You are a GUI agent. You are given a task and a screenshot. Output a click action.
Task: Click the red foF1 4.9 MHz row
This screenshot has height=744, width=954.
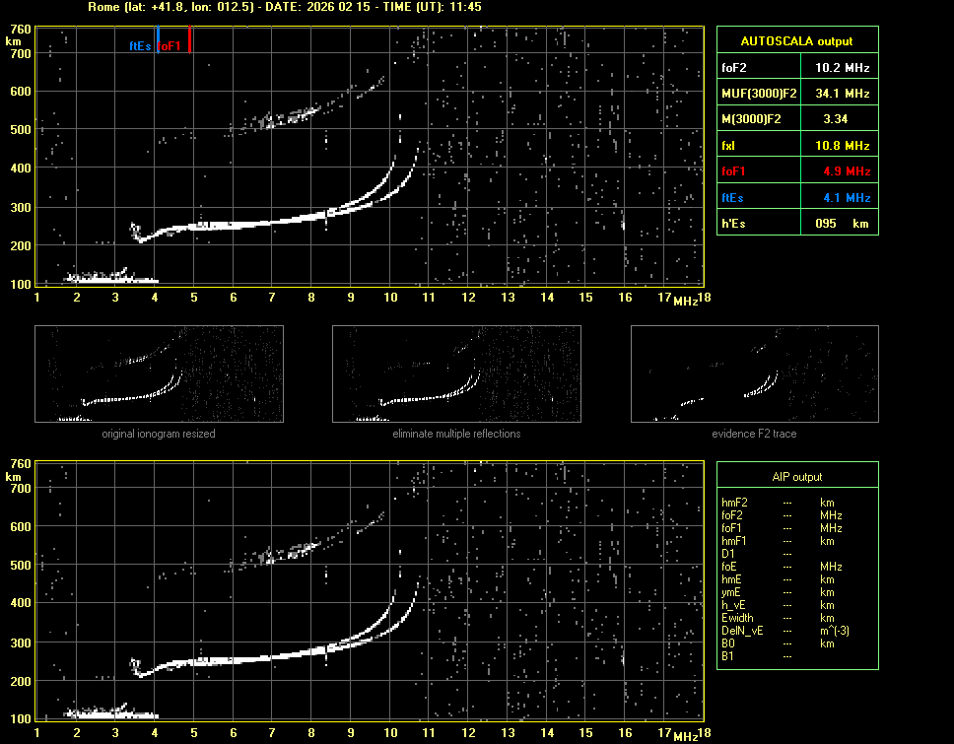797,171
